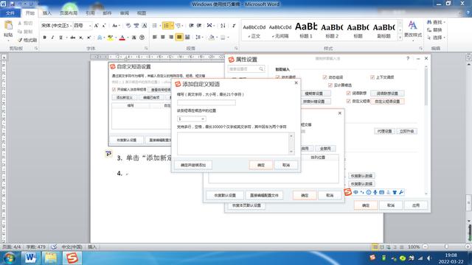Click the 应用 button in 属性设置

coord(416,205)
